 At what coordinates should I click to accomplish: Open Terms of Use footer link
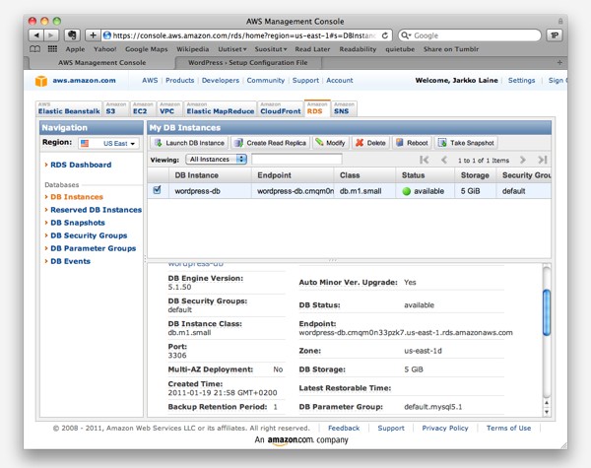pos(508,428)
